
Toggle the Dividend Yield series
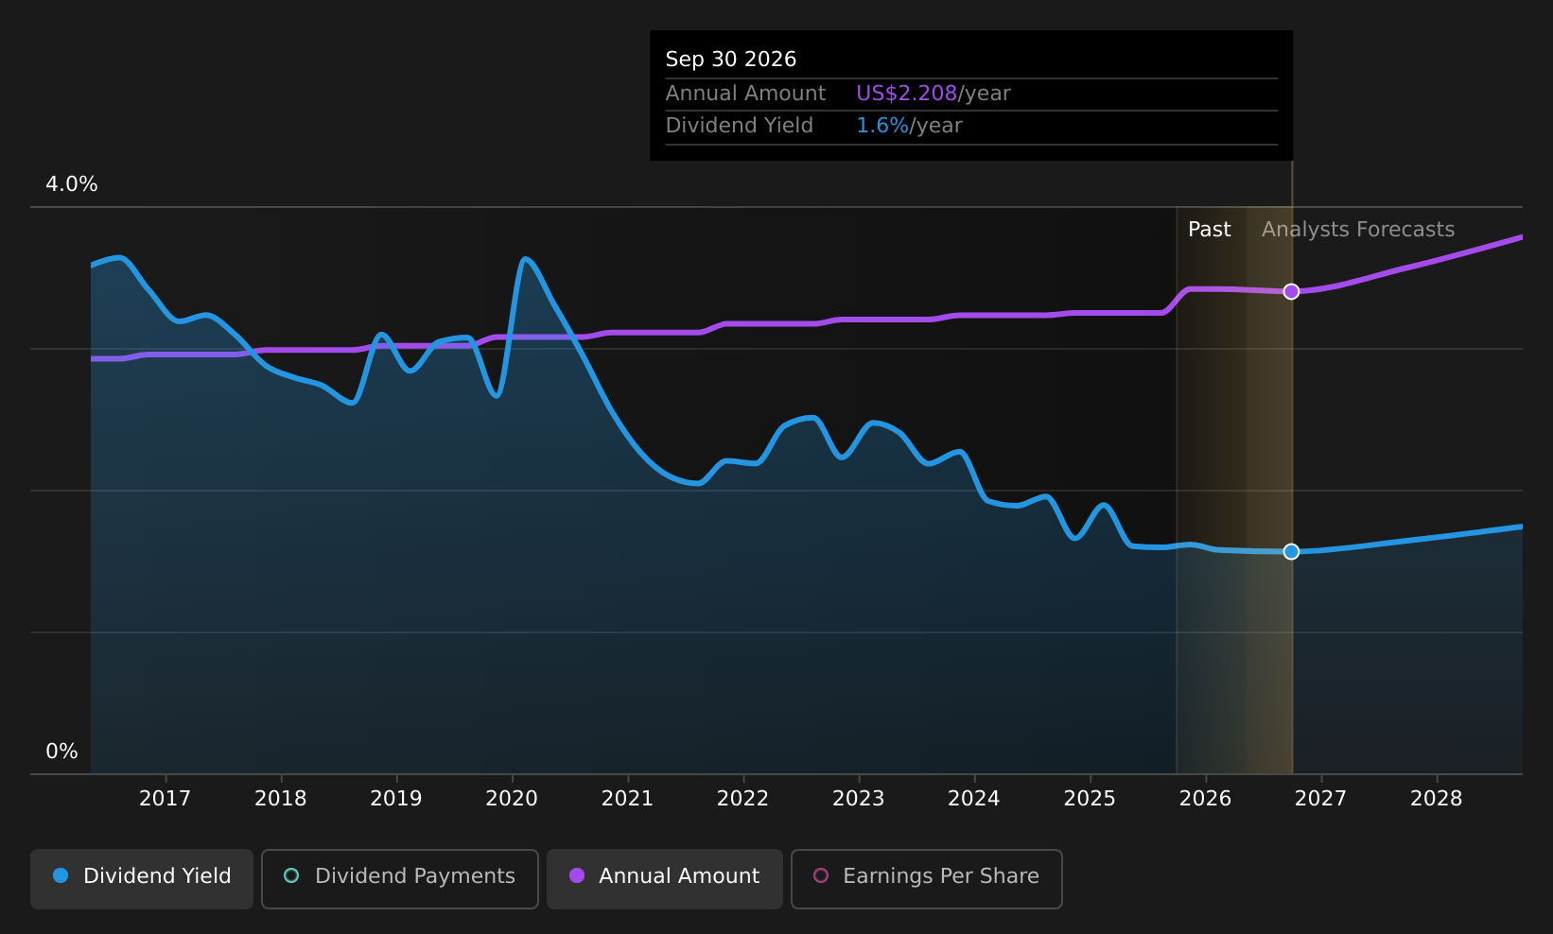[x=142, y=878]
